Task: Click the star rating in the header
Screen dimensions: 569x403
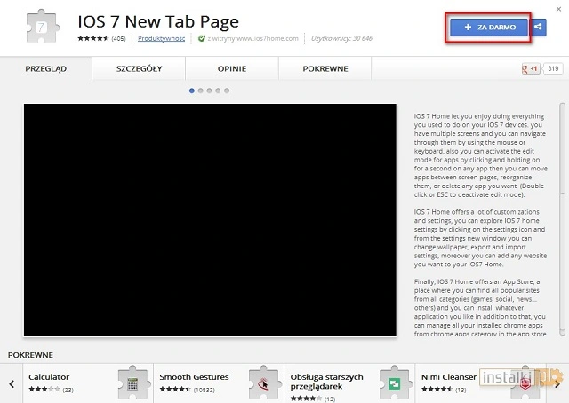Action: click(93, 38)
